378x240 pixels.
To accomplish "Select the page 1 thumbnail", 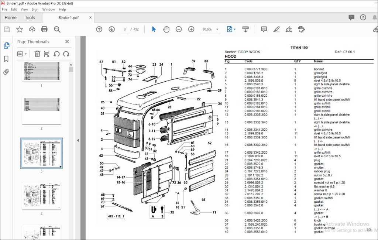I will point(41,72).
